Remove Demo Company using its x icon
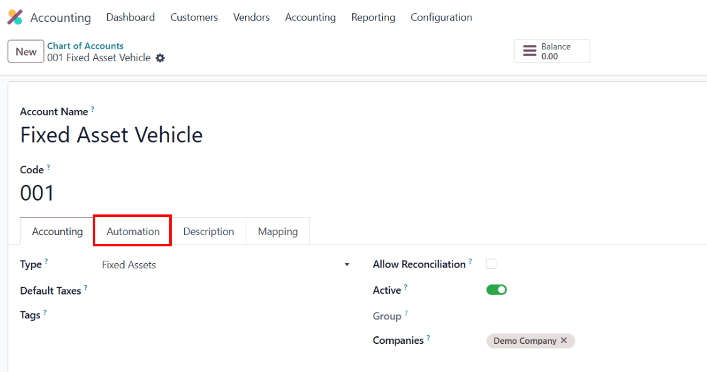The height and width of the screenshot is (372, 707). pyautogui.click(x=563, y=341)
